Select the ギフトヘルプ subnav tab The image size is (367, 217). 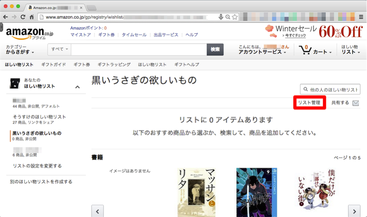[187, 64]
